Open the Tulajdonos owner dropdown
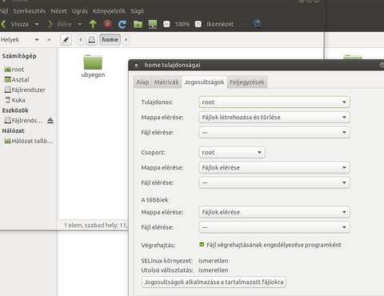 (274, 102)
